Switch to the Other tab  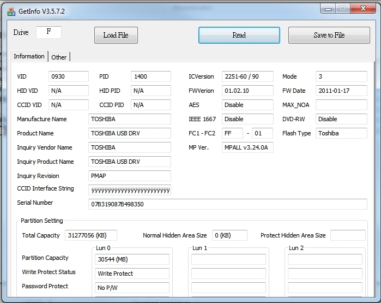click(x=59, y=57)
